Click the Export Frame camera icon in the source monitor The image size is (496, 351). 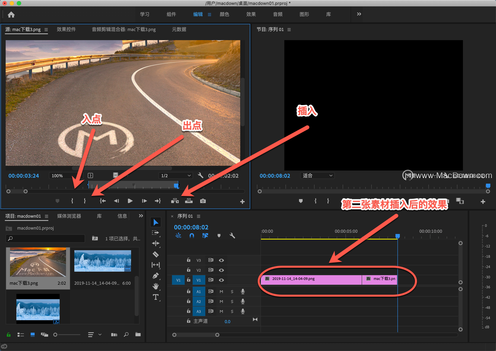tap(203, 201)
